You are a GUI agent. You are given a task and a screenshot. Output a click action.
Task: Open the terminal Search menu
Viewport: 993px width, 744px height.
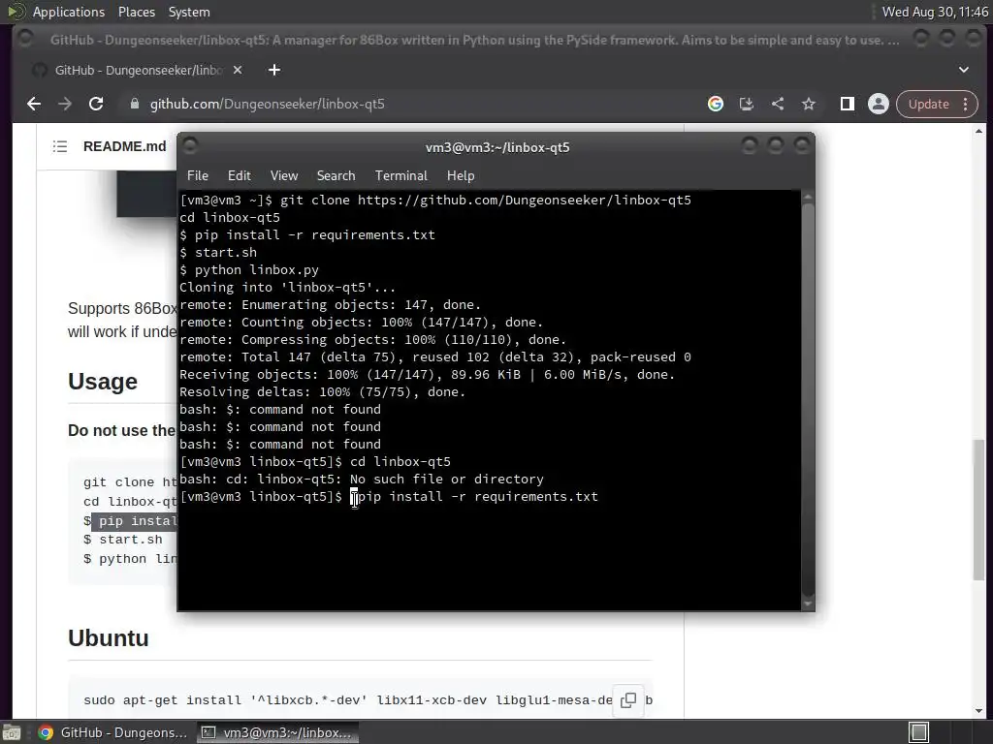336,176
